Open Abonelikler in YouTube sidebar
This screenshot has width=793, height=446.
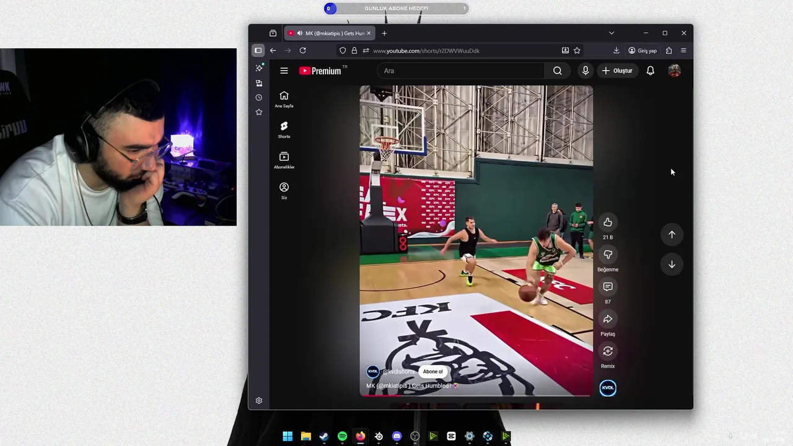tap(284, 160)
